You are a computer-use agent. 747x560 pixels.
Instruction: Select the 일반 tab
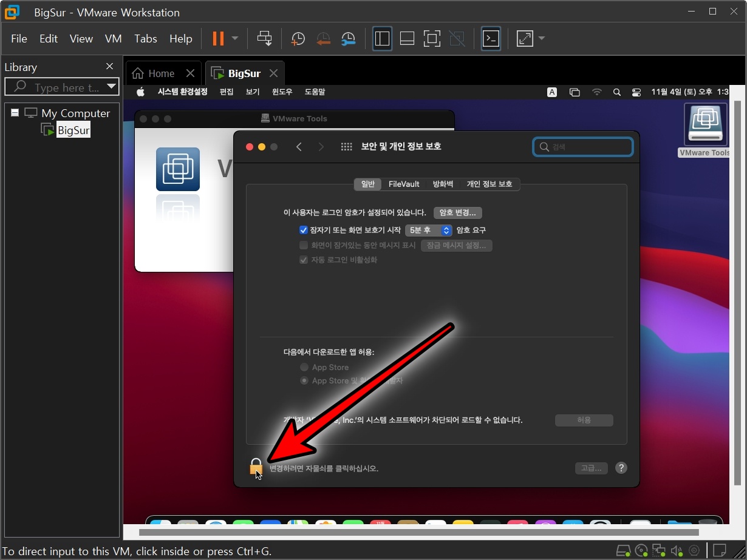[x=368, y=184]
